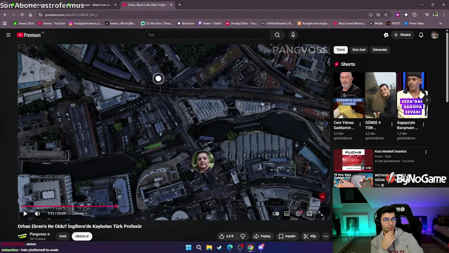
Task: Open the Liweno - YouTube bookmark
Action: pos(52,24)
